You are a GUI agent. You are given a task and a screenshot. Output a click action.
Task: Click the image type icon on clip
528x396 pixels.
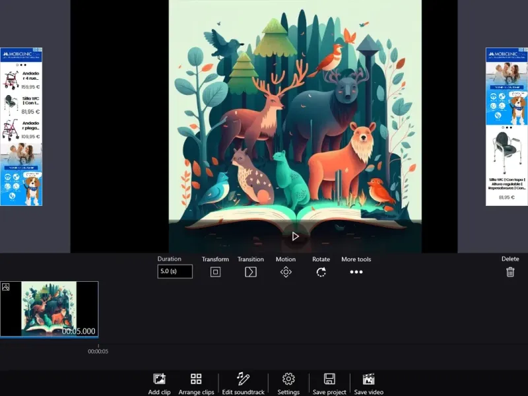click(6, 287)
